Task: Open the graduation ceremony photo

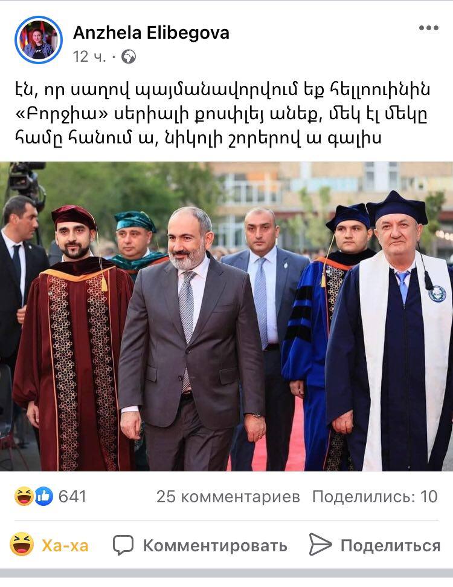Action: click(226, 316)
